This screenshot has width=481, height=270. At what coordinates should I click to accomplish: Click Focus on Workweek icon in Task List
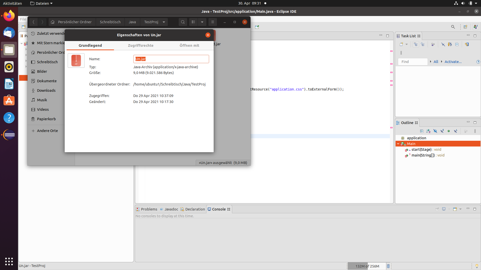click(x=433, y=44)
